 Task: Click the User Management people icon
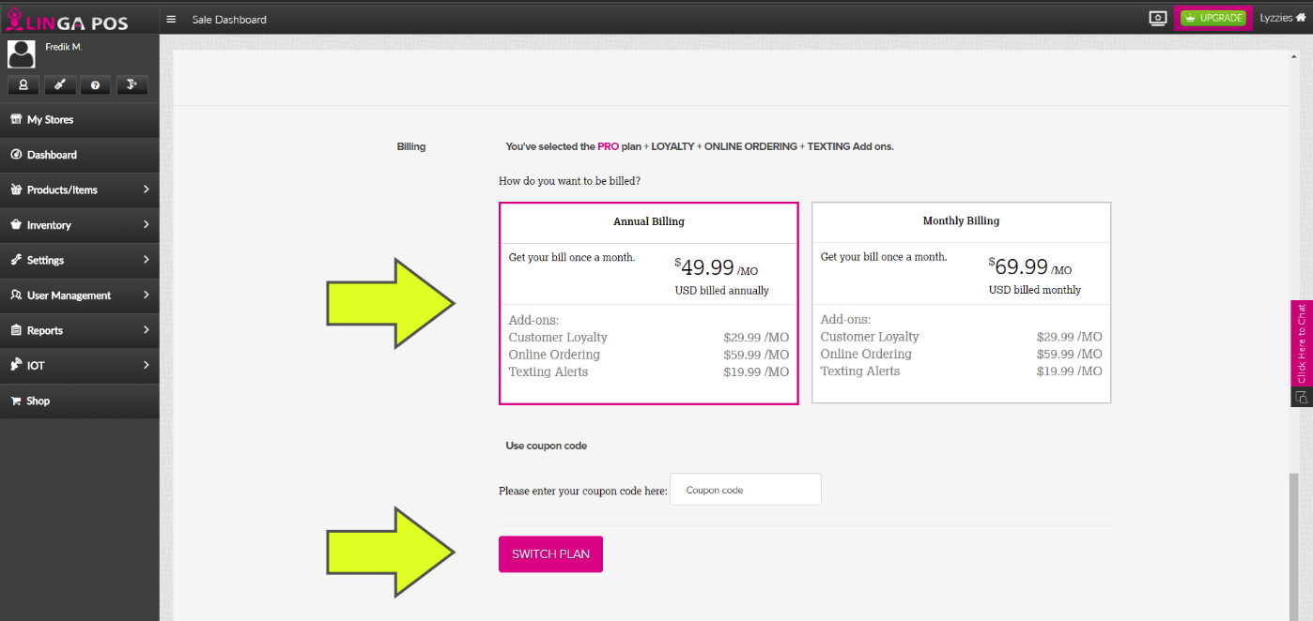coord(16,295)
